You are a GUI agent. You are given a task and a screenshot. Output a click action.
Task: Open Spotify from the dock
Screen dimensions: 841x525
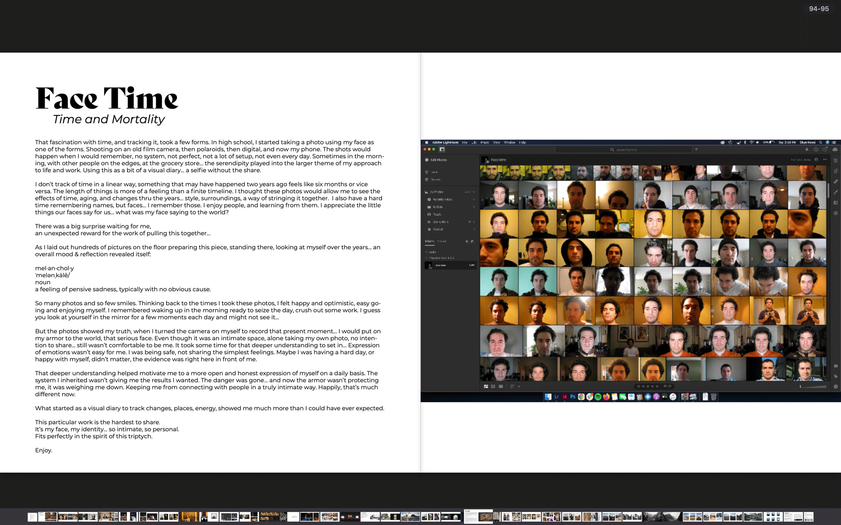coord(598,397)
